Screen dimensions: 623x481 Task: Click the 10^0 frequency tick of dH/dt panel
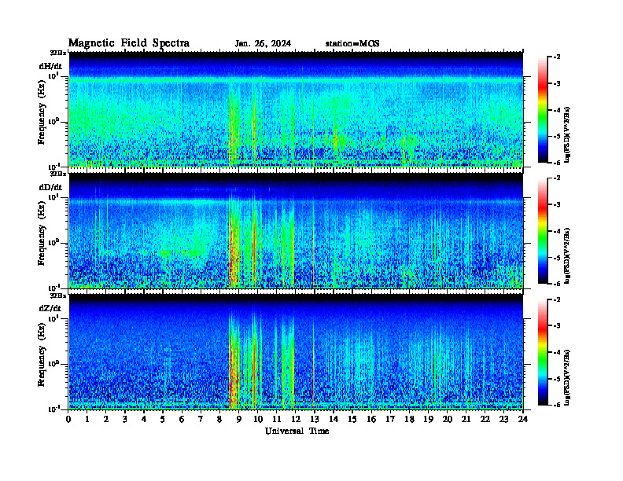pos(54,121)
